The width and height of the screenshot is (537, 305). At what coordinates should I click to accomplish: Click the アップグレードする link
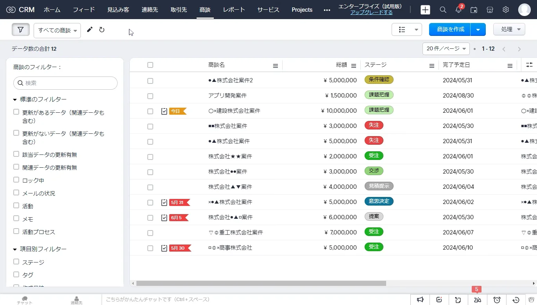(371, 12)
